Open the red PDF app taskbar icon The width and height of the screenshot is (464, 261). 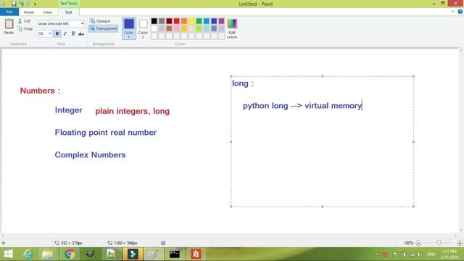[196, 254]
